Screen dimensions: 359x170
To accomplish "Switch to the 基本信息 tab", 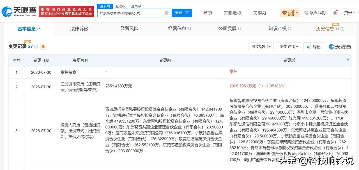I will (29, 29).
